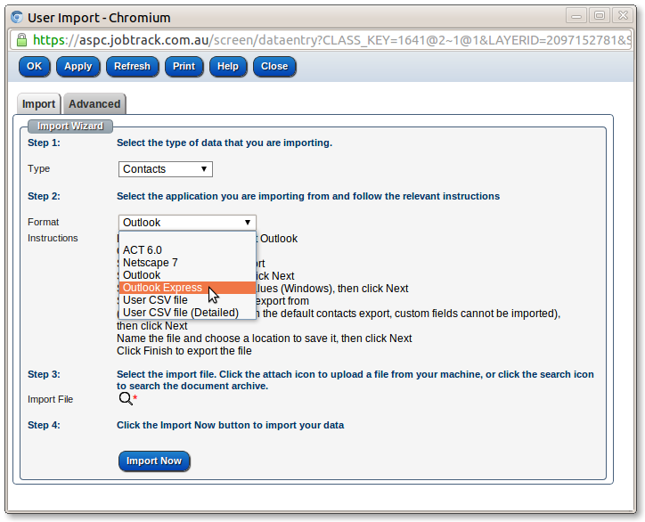Hit the Apply button
The width and height of the screenshot is (645, 522).
[x=78, y=66]
